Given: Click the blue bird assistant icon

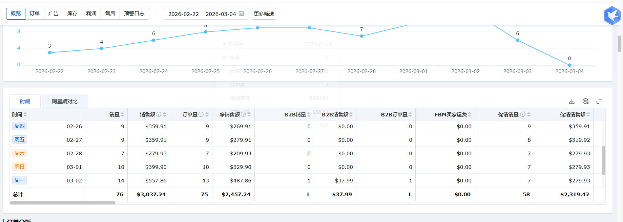Looking at the screenshot, I should click(612, 16).
